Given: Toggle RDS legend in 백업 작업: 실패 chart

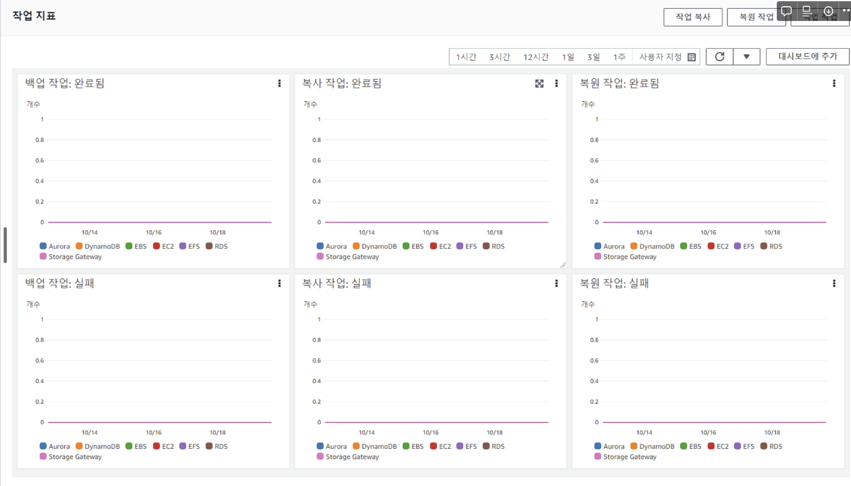Looking at the screenshot, I should tap(217, 446).
